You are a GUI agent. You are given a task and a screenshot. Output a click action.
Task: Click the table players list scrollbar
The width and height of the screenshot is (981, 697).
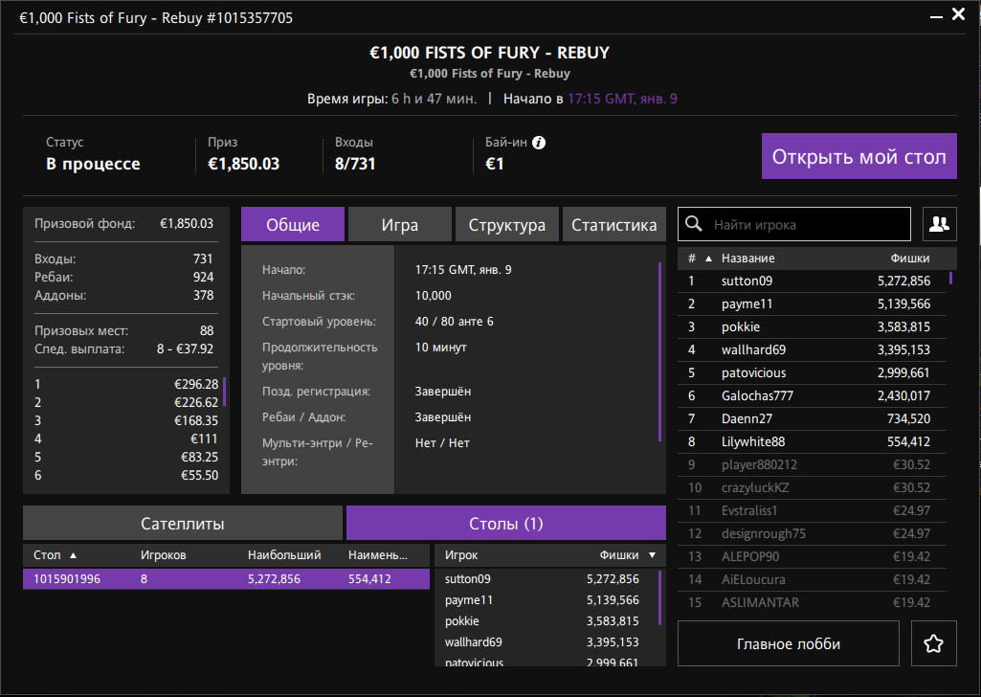point(660,597)
